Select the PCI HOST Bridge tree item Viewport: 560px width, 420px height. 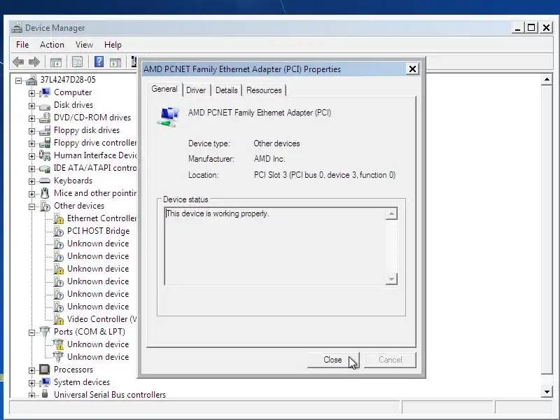click(x=98, y=231)
